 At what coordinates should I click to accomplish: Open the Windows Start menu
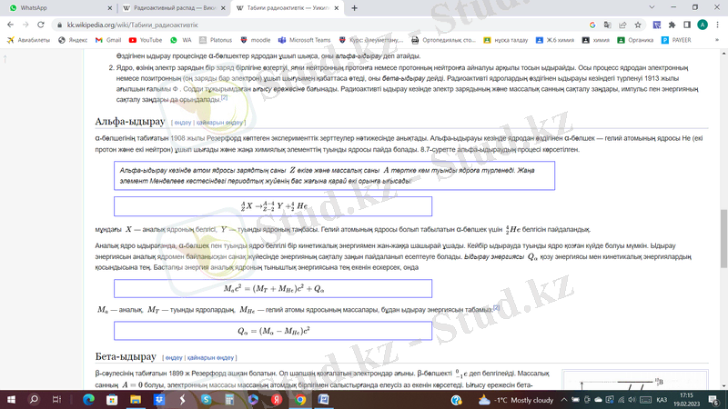(11, 400)
